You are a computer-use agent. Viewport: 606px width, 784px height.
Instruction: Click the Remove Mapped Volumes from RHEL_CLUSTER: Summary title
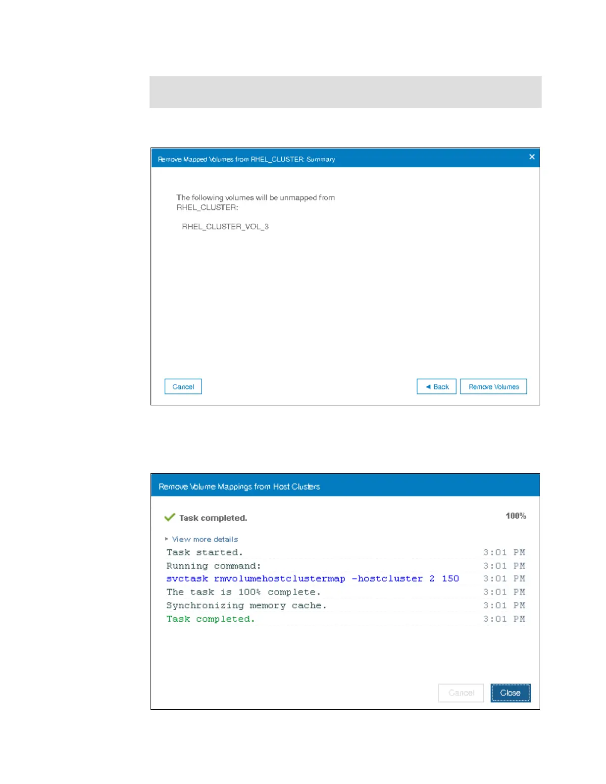point(247,159)
